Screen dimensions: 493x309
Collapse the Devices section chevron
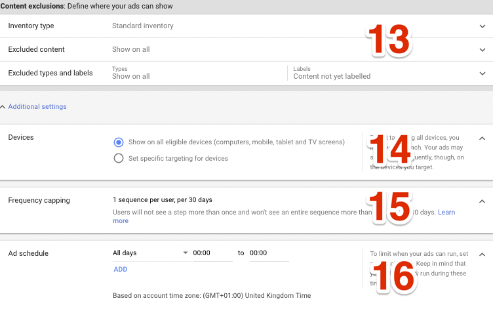click(x=483, y=138)
